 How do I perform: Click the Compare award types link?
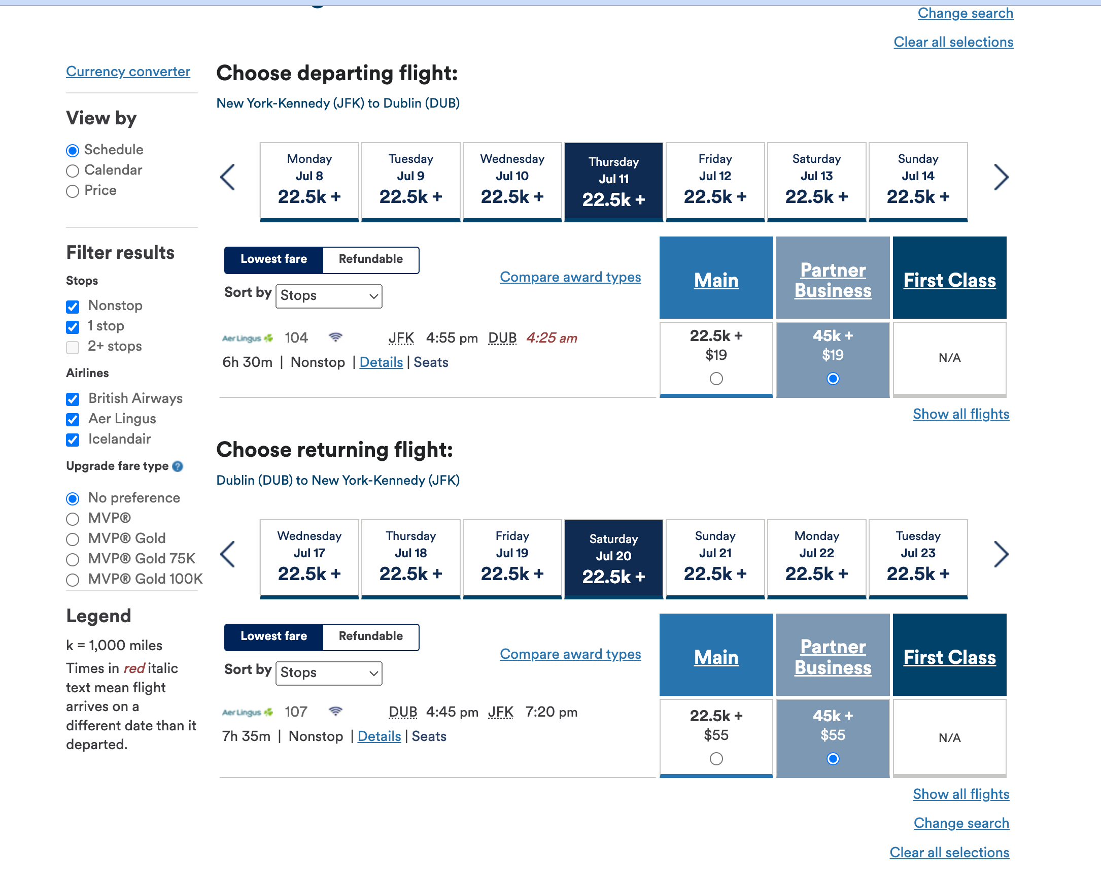click(x=570, y=277)
